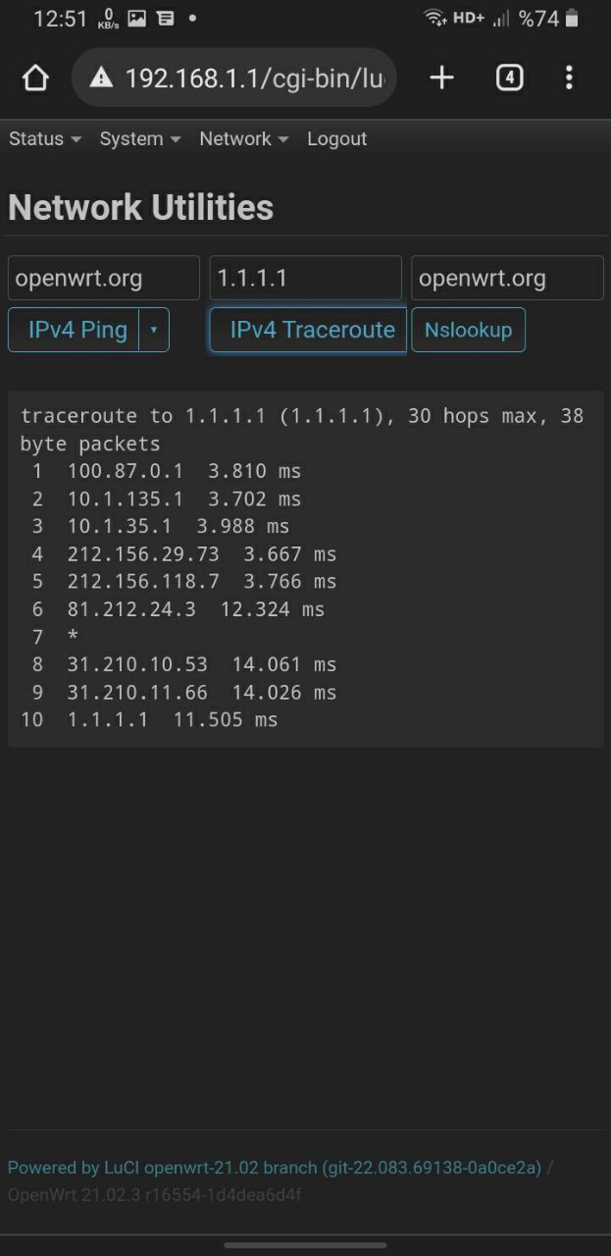The height and width of the screenshot is (1256, 611).
Task: Open the tab switcher showing 4 tabs
Action: pos(509,78)
